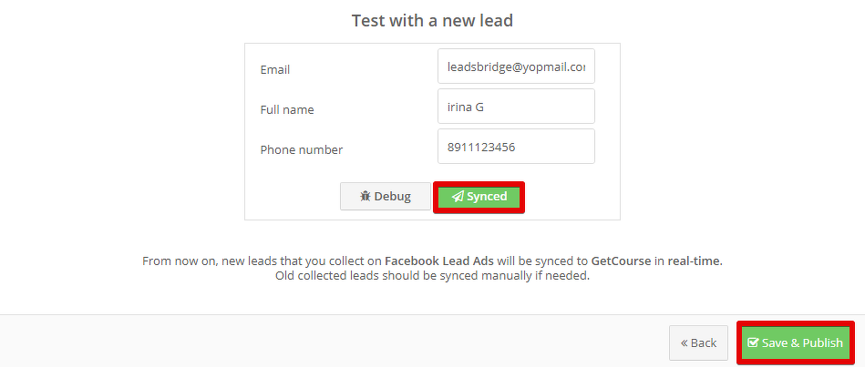Click the Email field label
This screenshot has height=368, width=865.
[x=274, y=70]
